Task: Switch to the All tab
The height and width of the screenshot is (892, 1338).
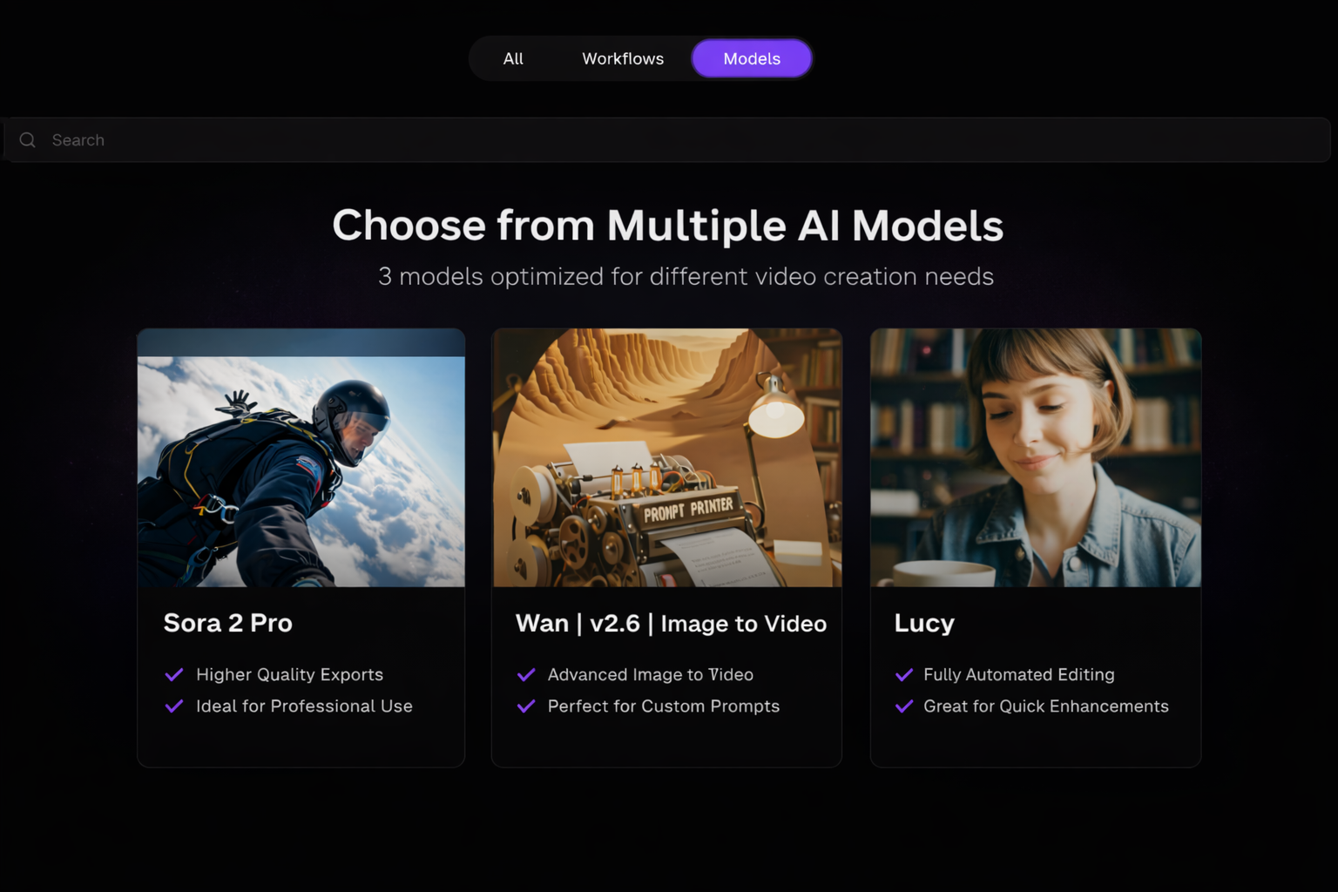Action: tap(513, 58)
